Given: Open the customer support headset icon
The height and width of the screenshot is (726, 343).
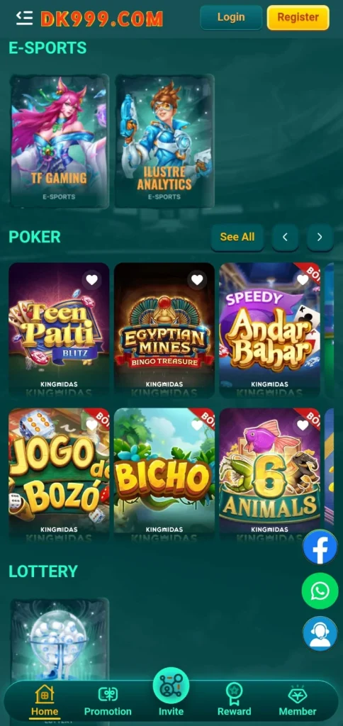Looking at the screenshot, I should (x=320, y=634).
